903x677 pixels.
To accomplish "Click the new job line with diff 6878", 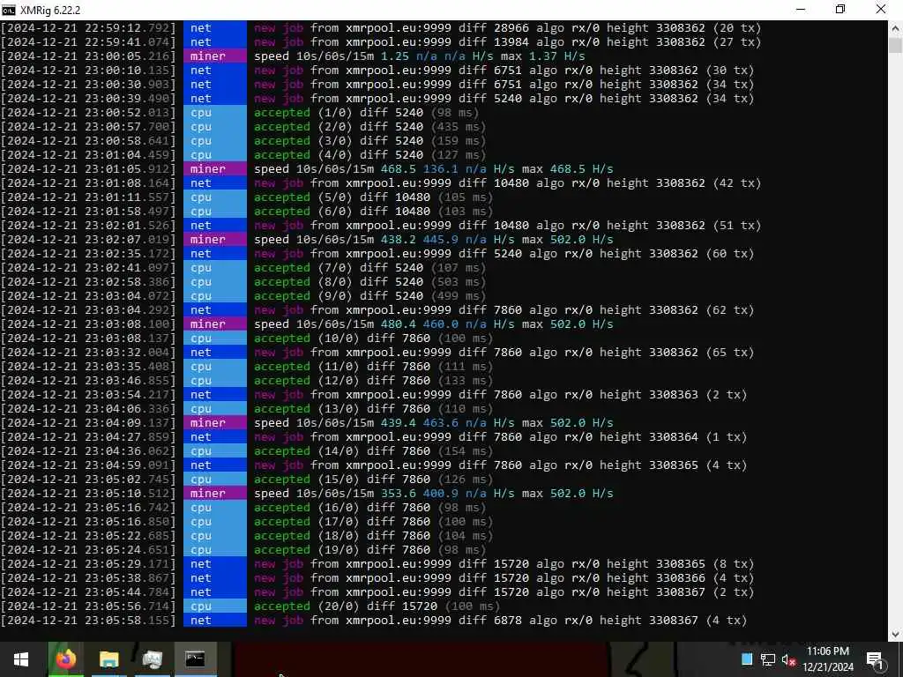I will (x=374, y=621).
